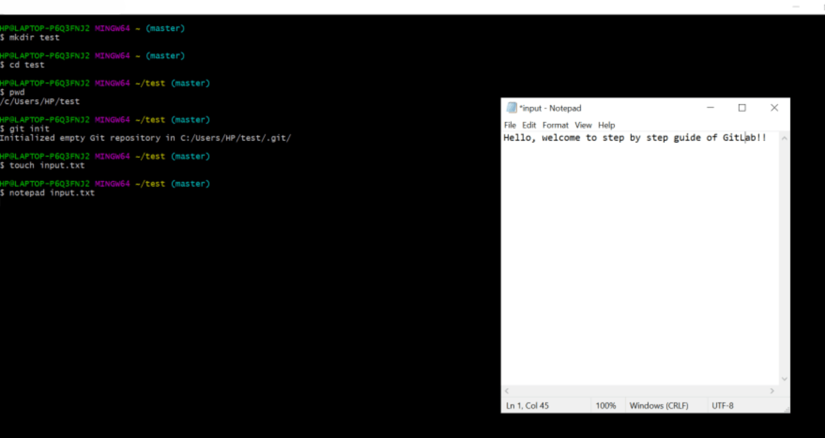The image size is (825, 438).
Task: Click the 'pwd' command line in terminal
Action: (x=16, y=92)
